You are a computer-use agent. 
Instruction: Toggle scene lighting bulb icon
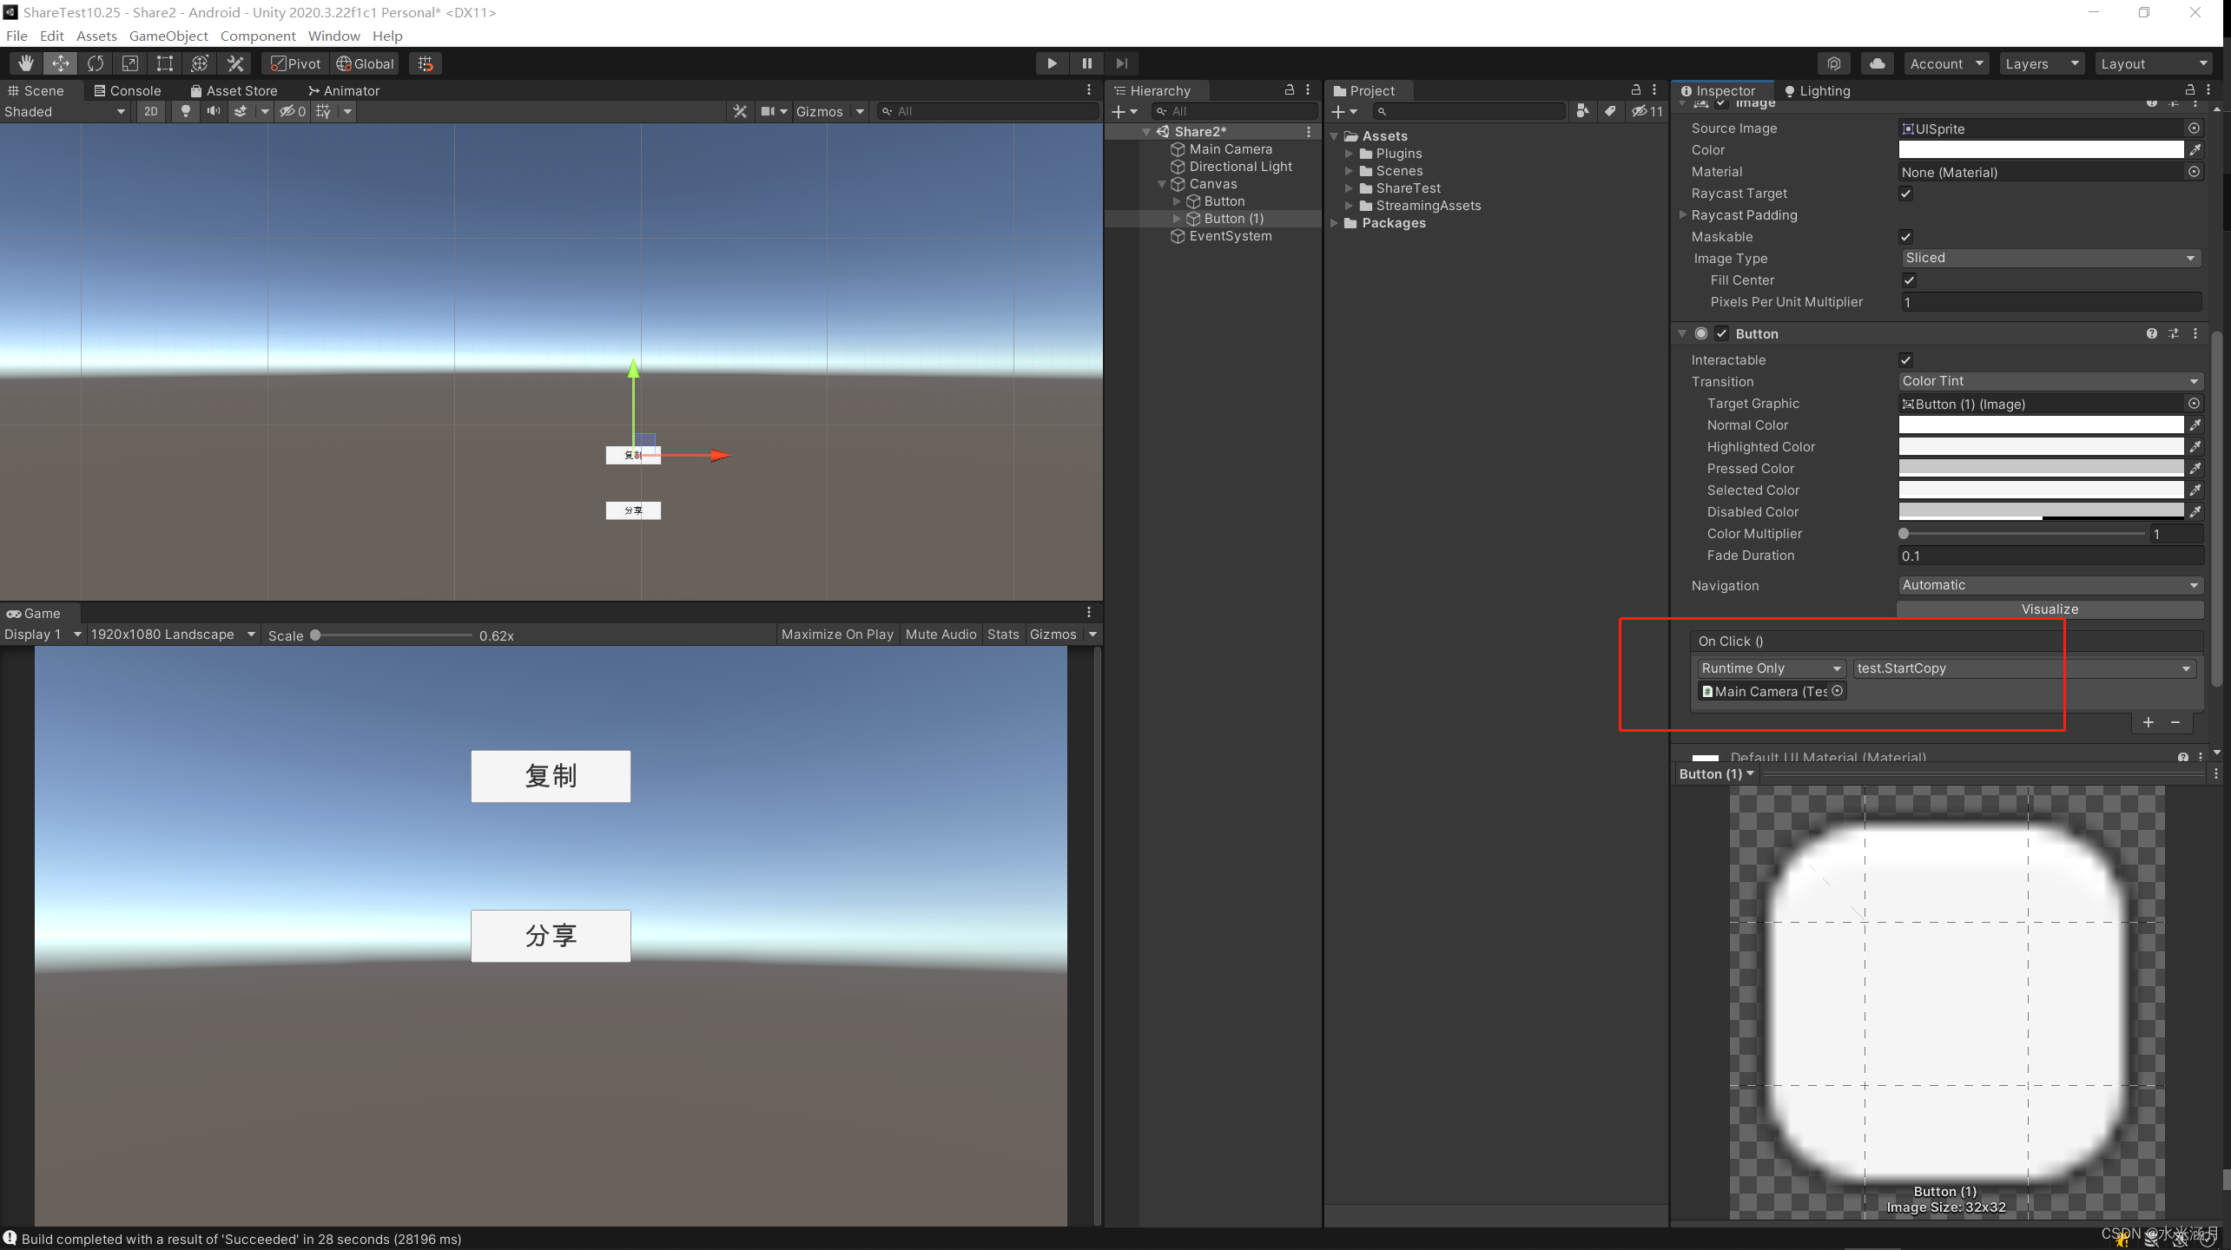(x=185, y=111)
